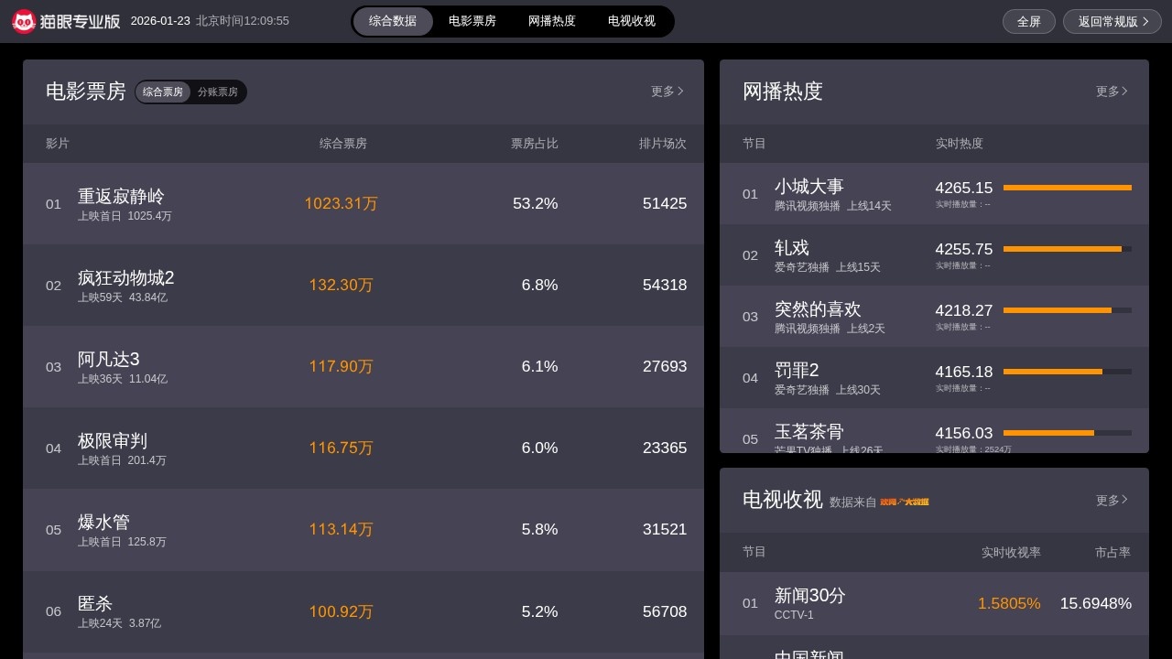This screenshot has height=659, width=1172.
Task: Switch to 分账票房 toggle option
Action: click(x=218, y=92)
